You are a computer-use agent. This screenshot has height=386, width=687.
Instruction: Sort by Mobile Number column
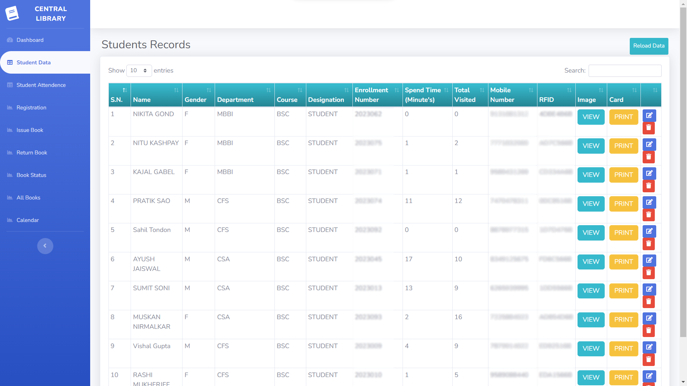pos(512,95)
